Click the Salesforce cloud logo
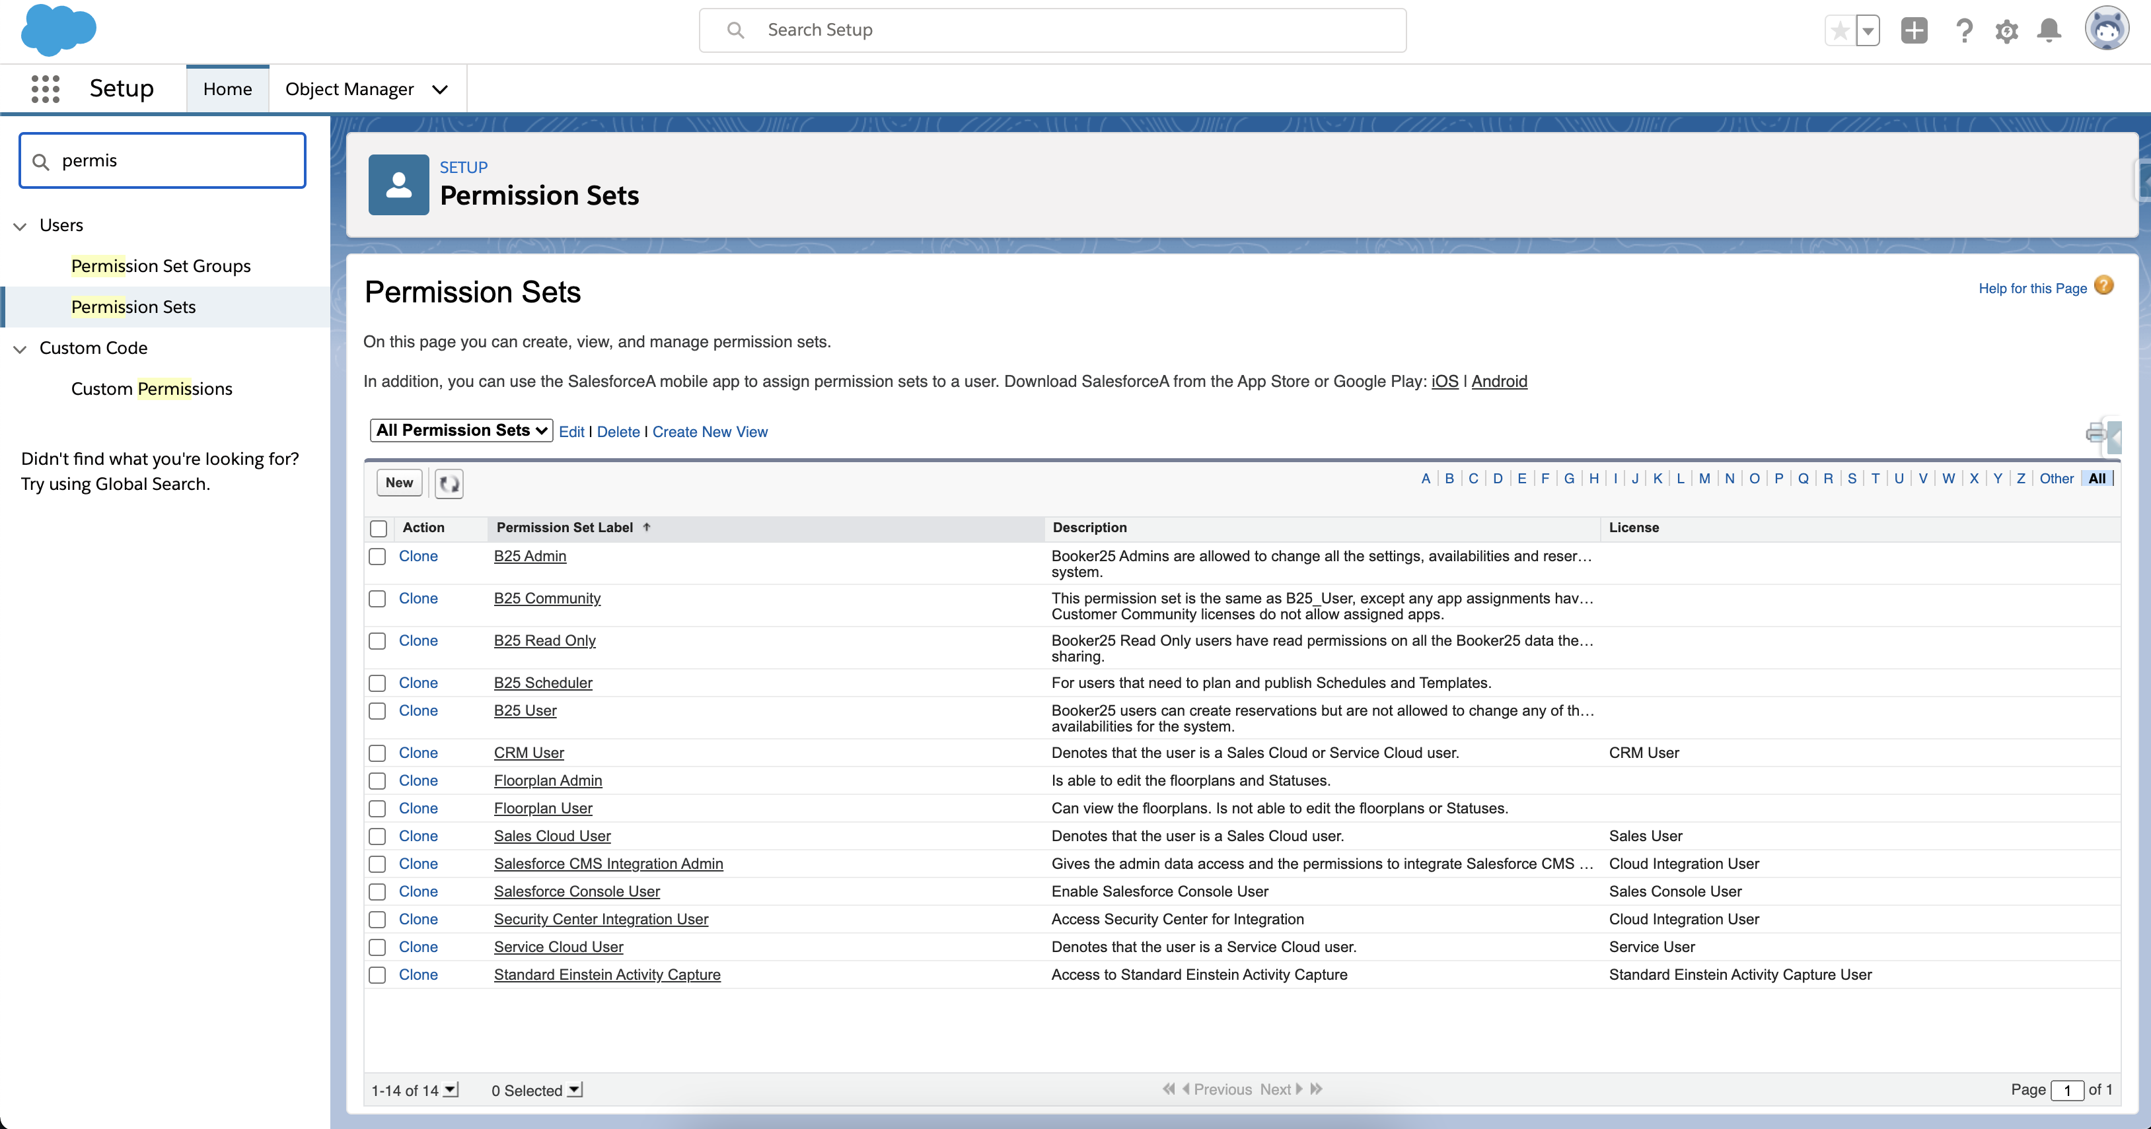Image resolution: width=2151 pixels, height=1129 pixels. click(x=58, y=31)
